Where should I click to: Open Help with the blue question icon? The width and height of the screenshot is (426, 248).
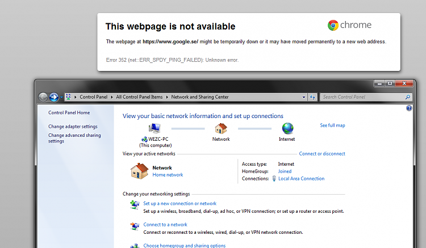click(x=409, y=108)
